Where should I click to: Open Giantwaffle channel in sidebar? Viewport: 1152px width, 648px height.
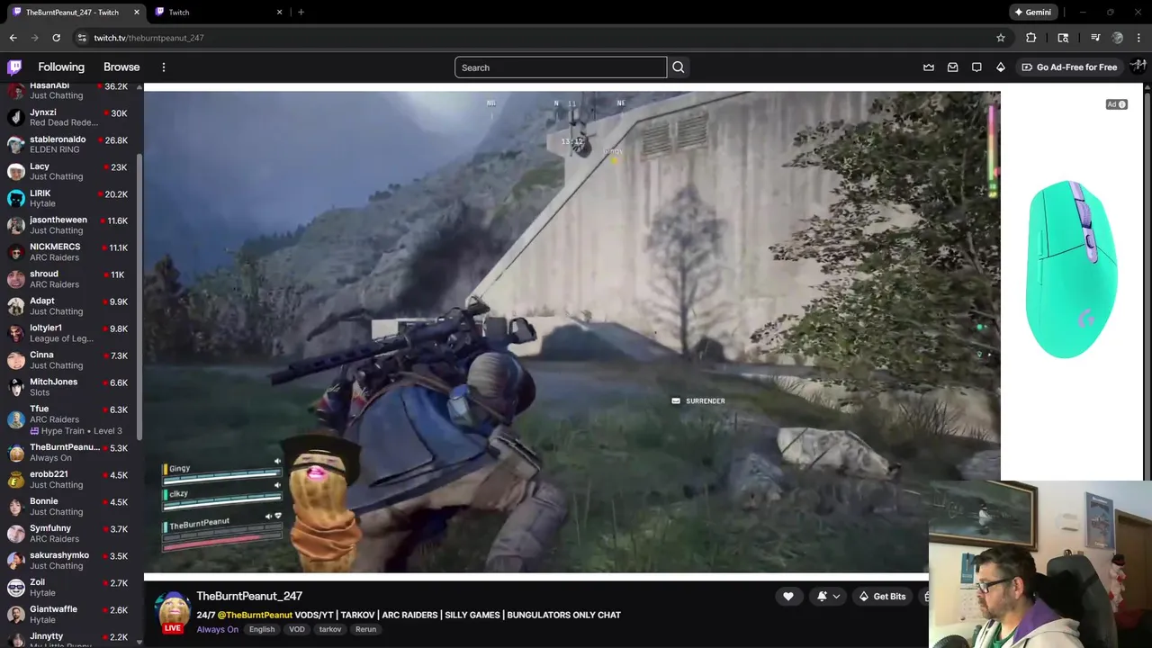pyautogui.click(x=72, y=614)
